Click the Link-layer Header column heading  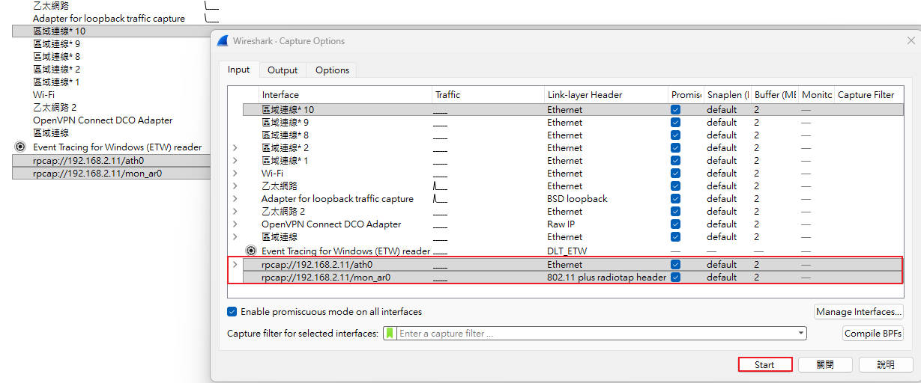[x=585, y=95]
